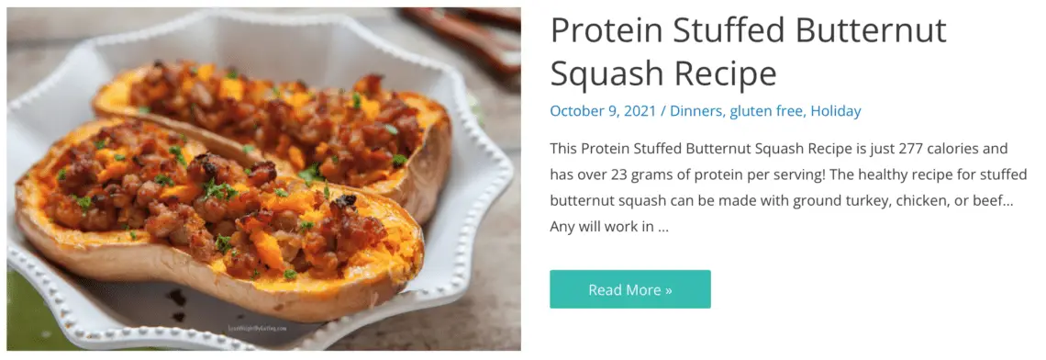The height and width of the screenshot is (360, 1046).
Task: Click the Read More button
Action: [629, 289]
